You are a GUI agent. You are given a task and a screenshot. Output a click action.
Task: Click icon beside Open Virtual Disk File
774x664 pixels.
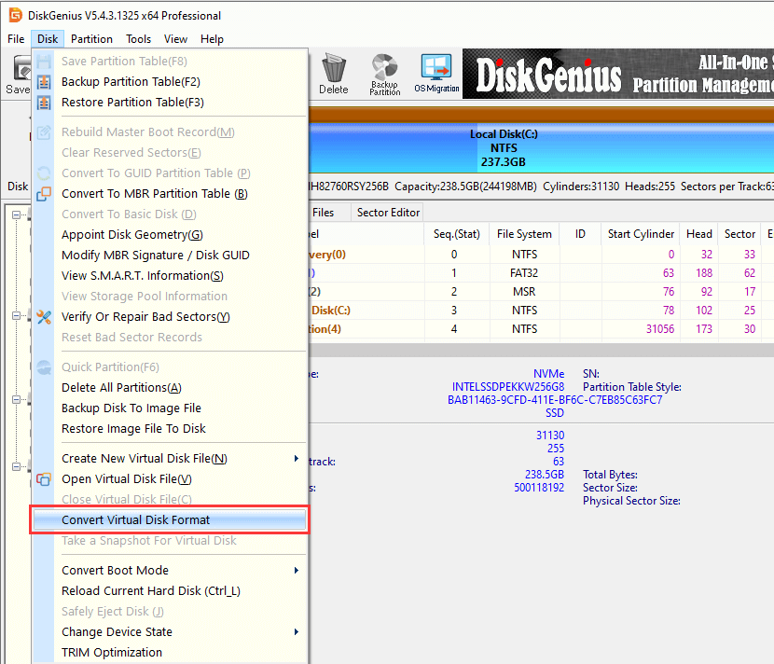44,479
